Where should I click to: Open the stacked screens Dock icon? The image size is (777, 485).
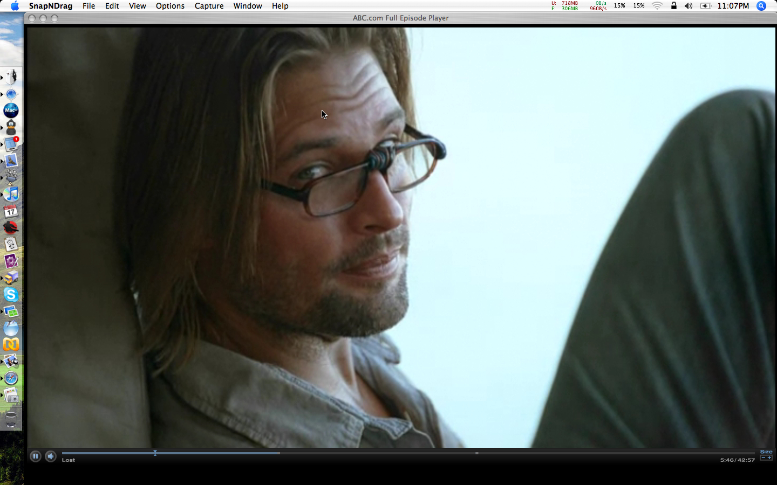[x=11, y=311]
